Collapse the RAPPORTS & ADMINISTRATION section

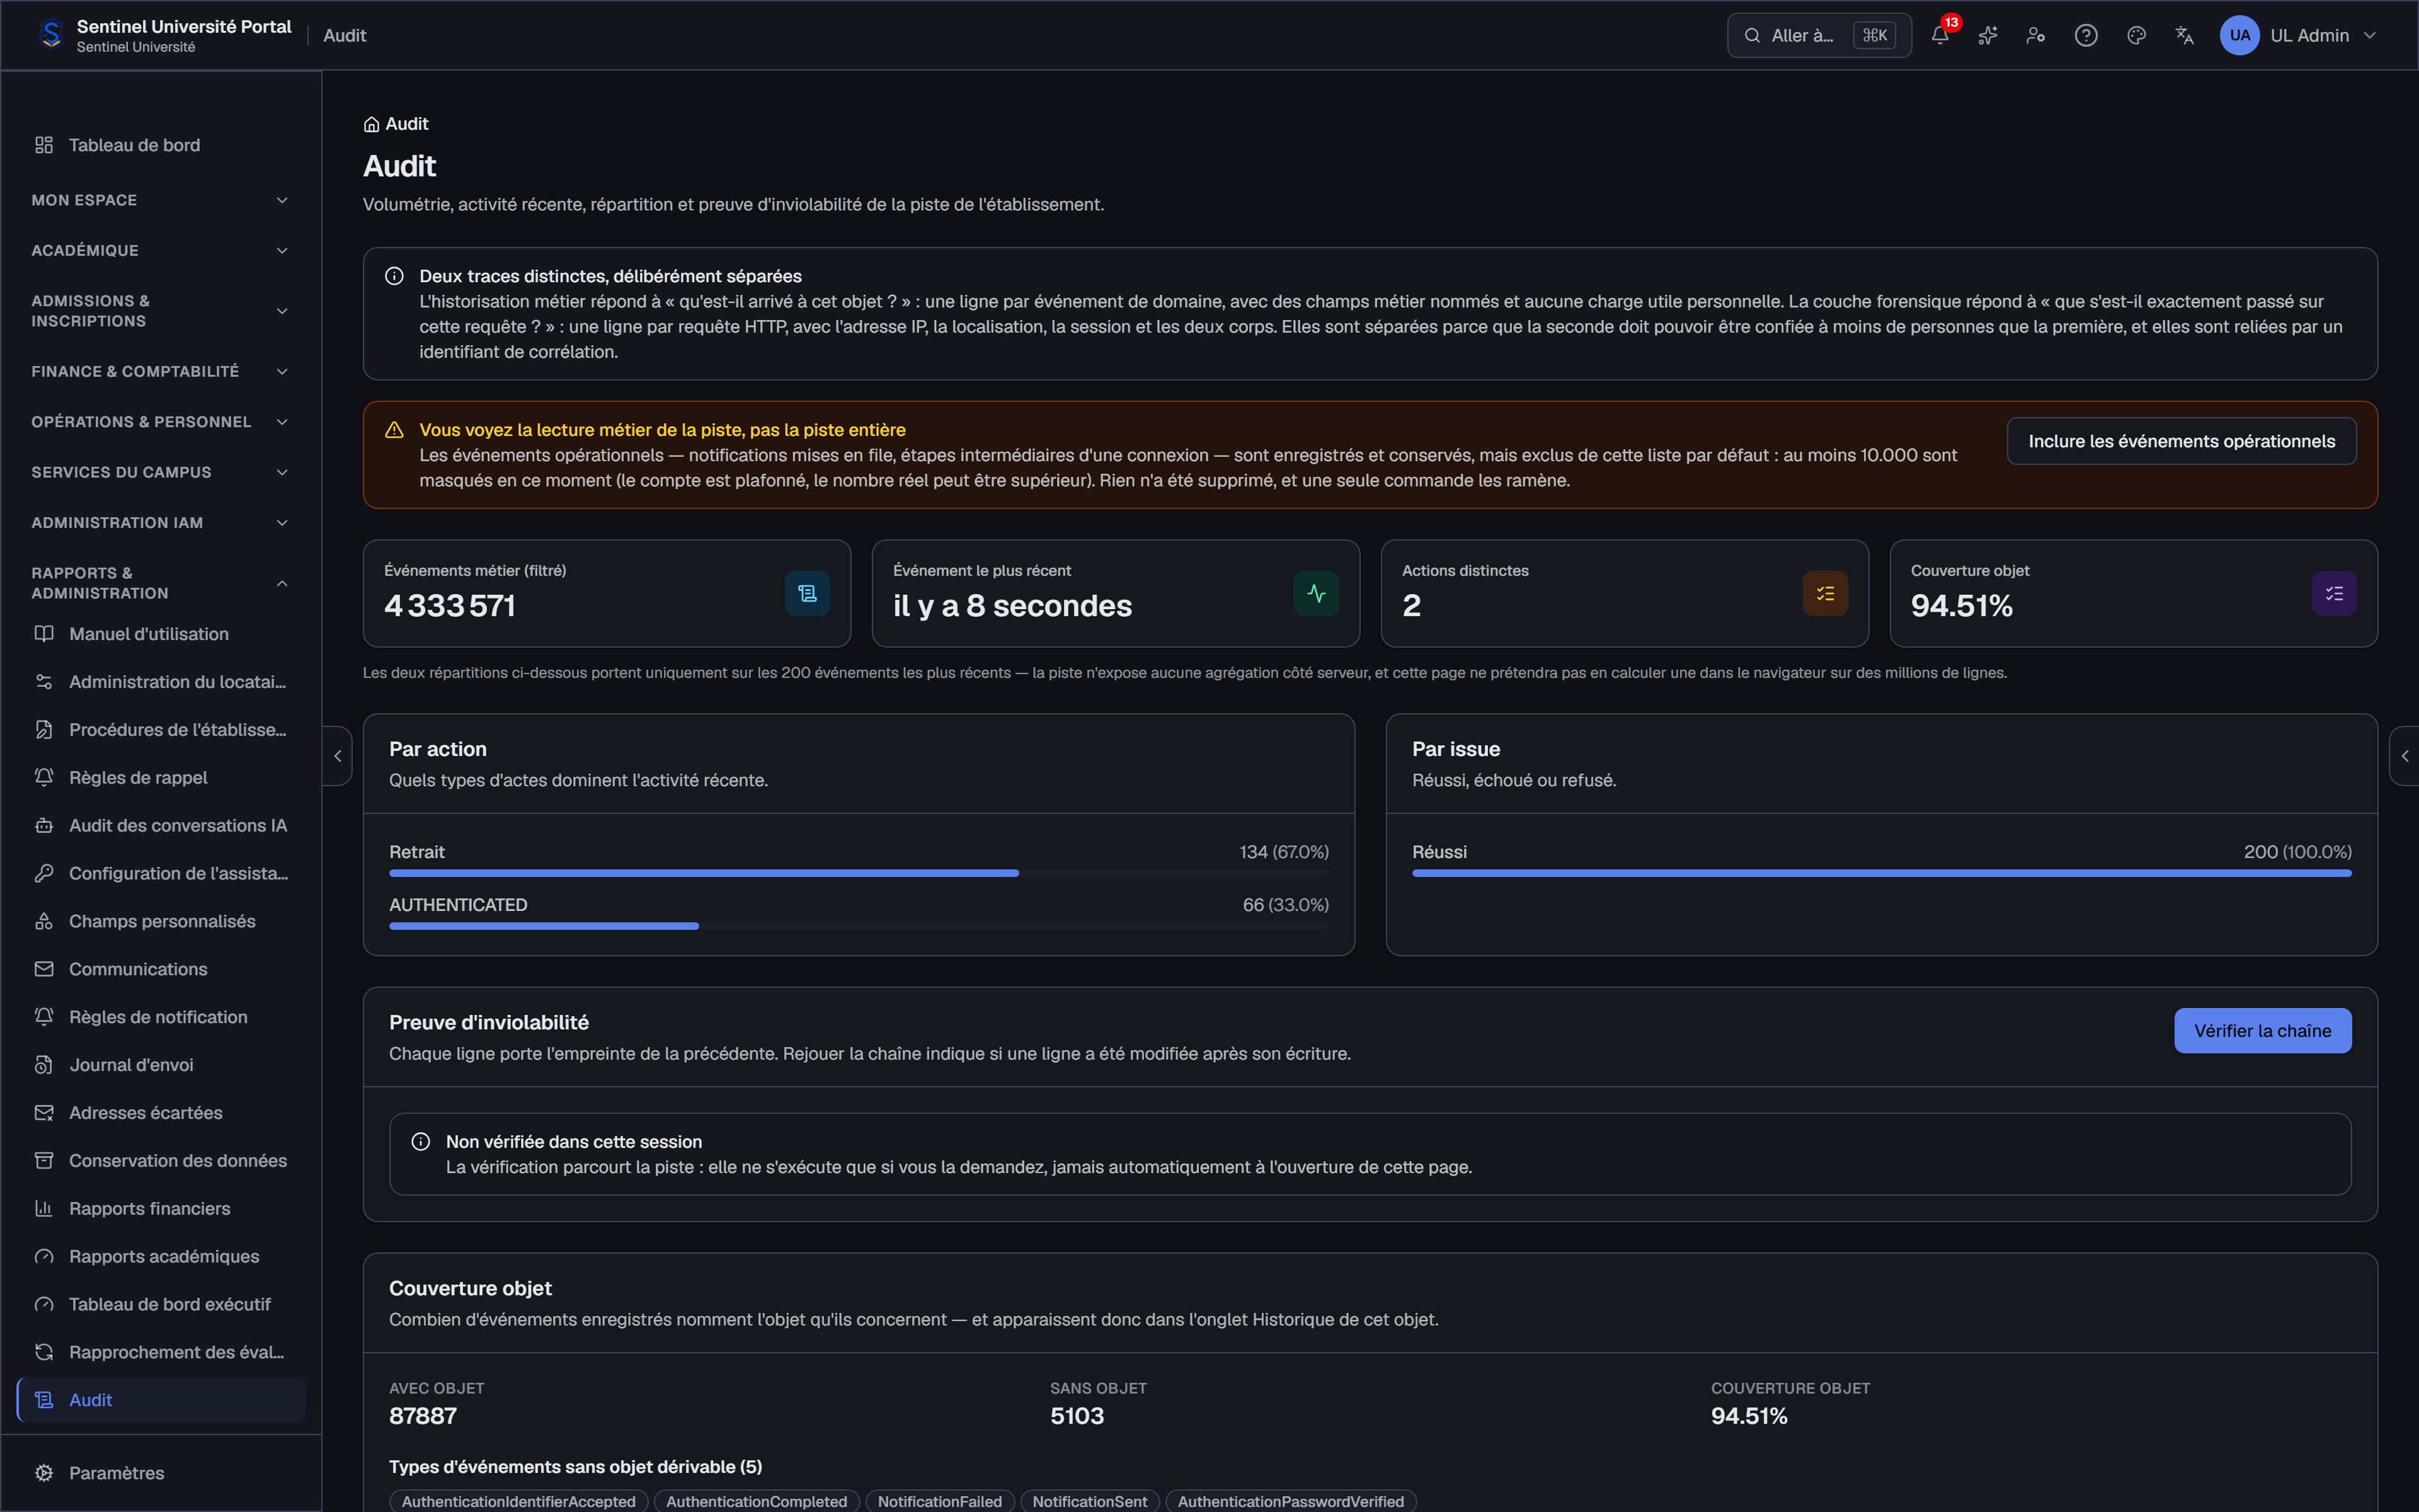click(160, 583)
